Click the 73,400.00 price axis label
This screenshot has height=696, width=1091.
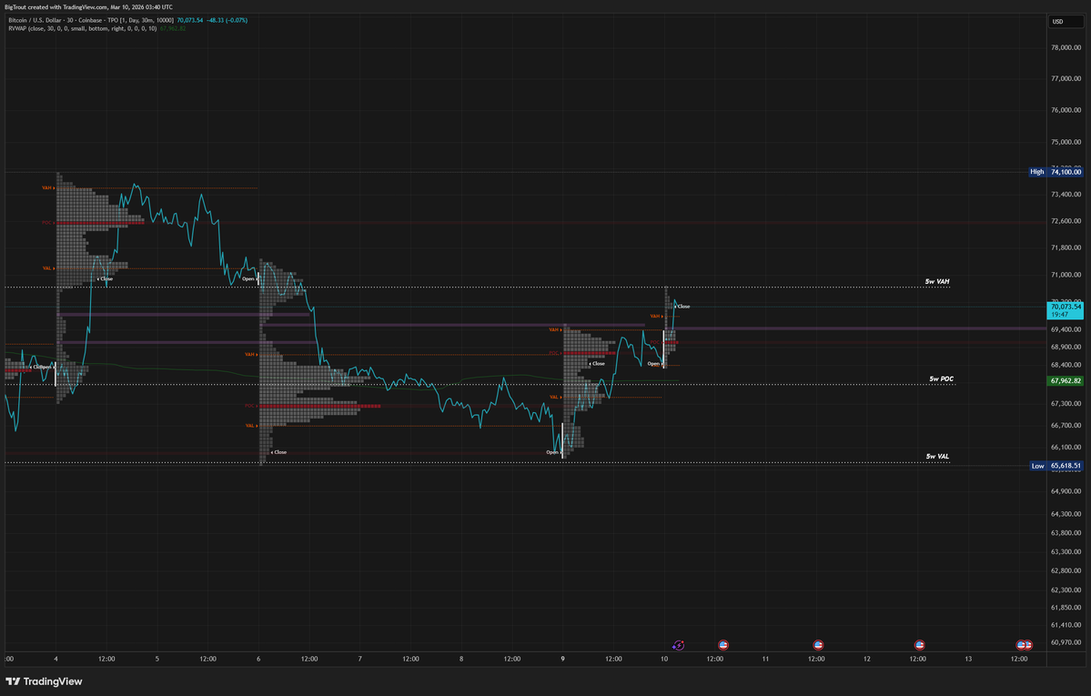[x=1066, y=194]
